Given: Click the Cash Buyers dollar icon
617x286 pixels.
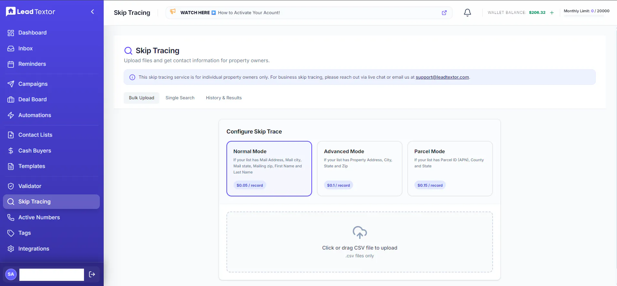Looking at the screenshot, I should coord(11,151).
